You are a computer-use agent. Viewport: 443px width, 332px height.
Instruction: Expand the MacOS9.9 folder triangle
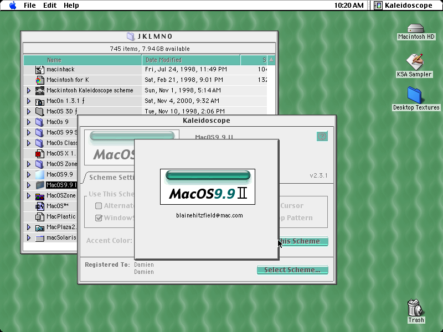tap(29, 174)
